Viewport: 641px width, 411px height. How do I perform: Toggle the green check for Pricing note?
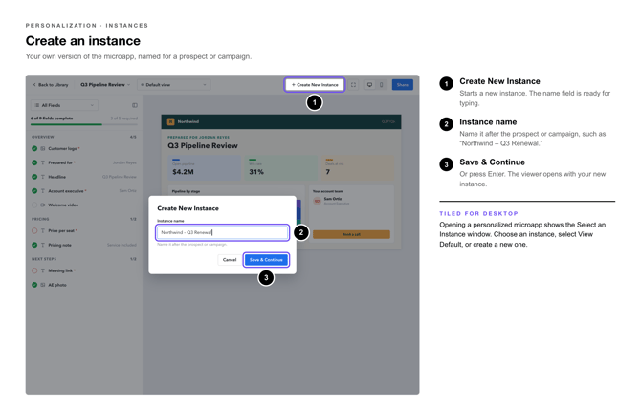pyautogui.click(x=34, y=245)
